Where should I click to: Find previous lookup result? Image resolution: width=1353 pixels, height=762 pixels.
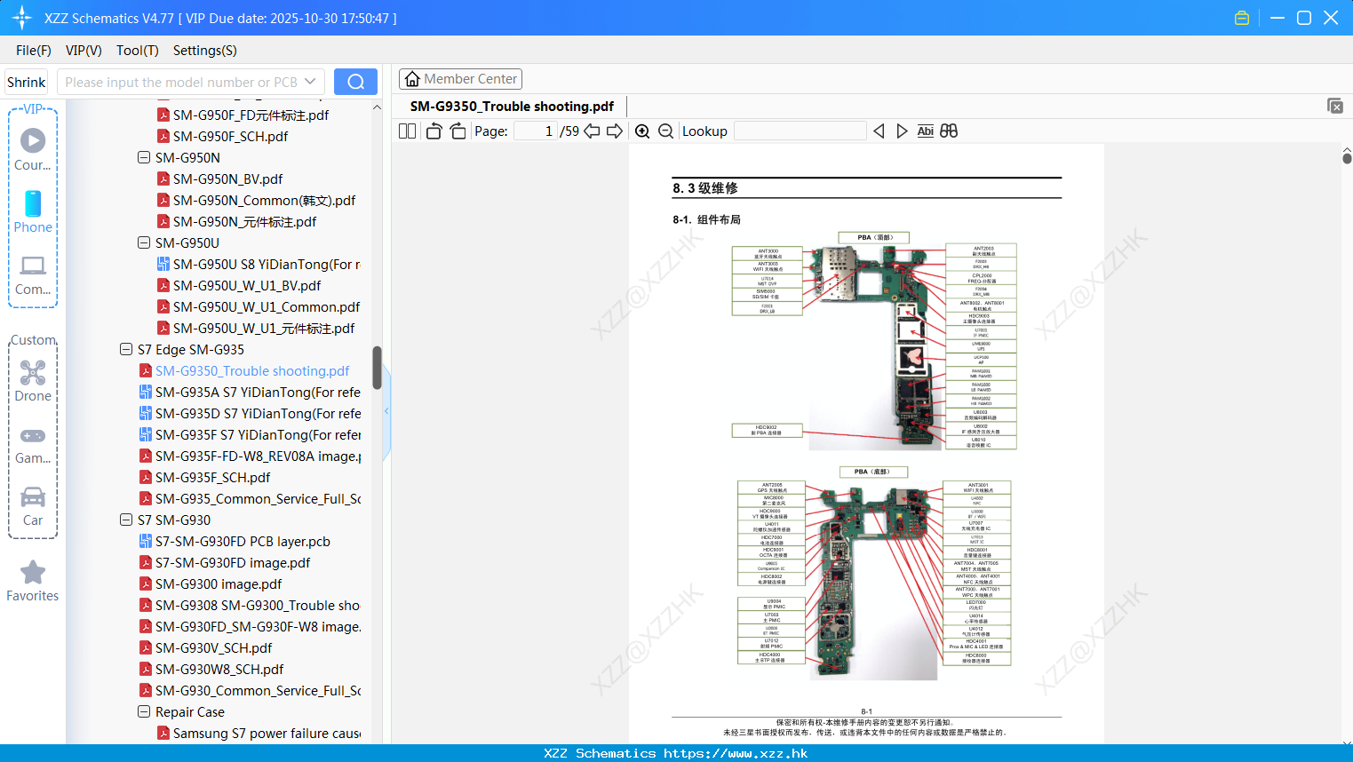tap(879, 131)
